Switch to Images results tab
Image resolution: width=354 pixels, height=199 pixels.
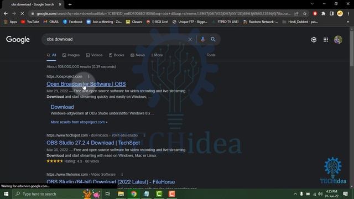tap(71, 55)
